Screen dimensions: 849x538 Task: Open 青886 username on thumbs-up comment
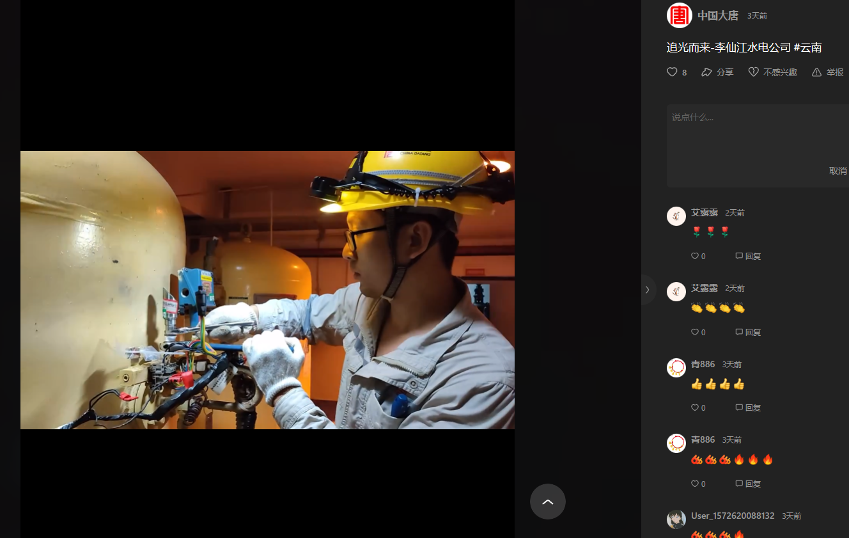point(703,364)
